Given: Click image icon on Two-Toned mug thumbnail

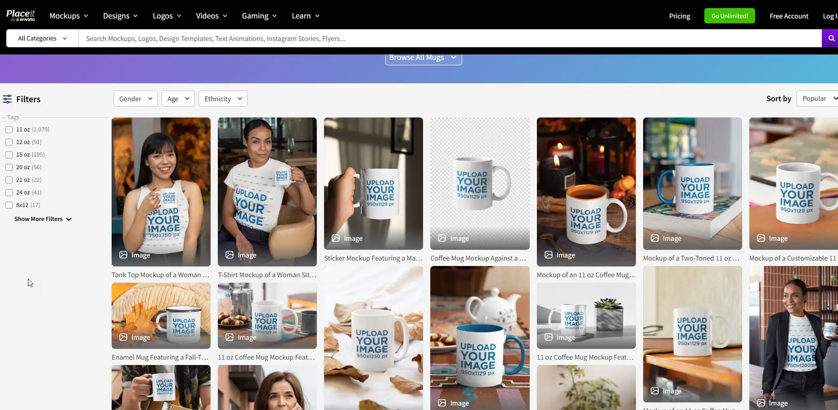Looking at the screenshot, I should (x=655, y=238).
